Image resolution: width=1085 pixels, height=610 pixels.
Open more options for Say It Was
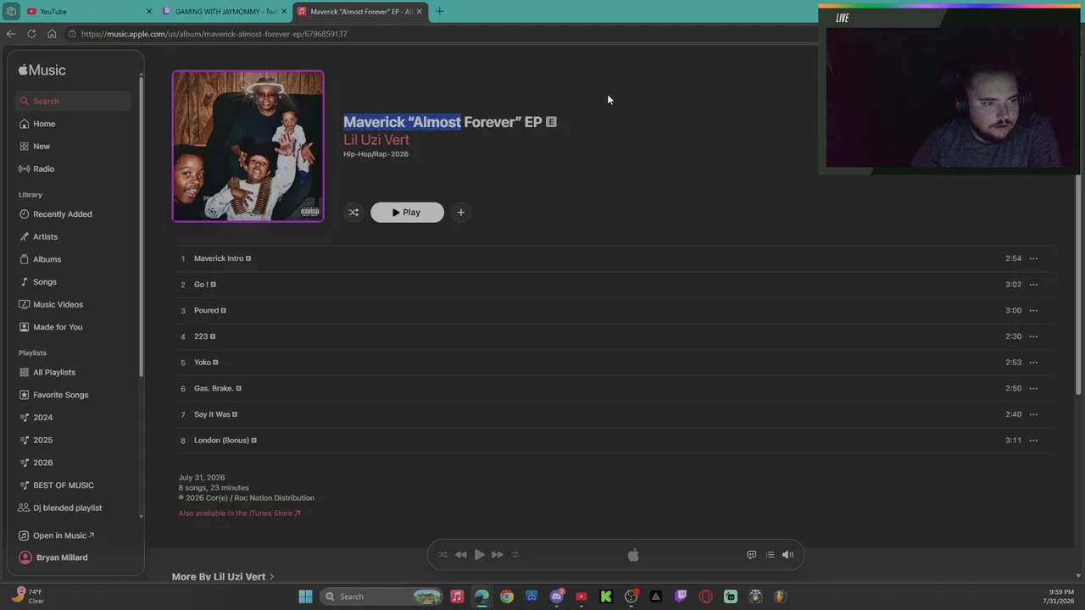(1033, 414)
